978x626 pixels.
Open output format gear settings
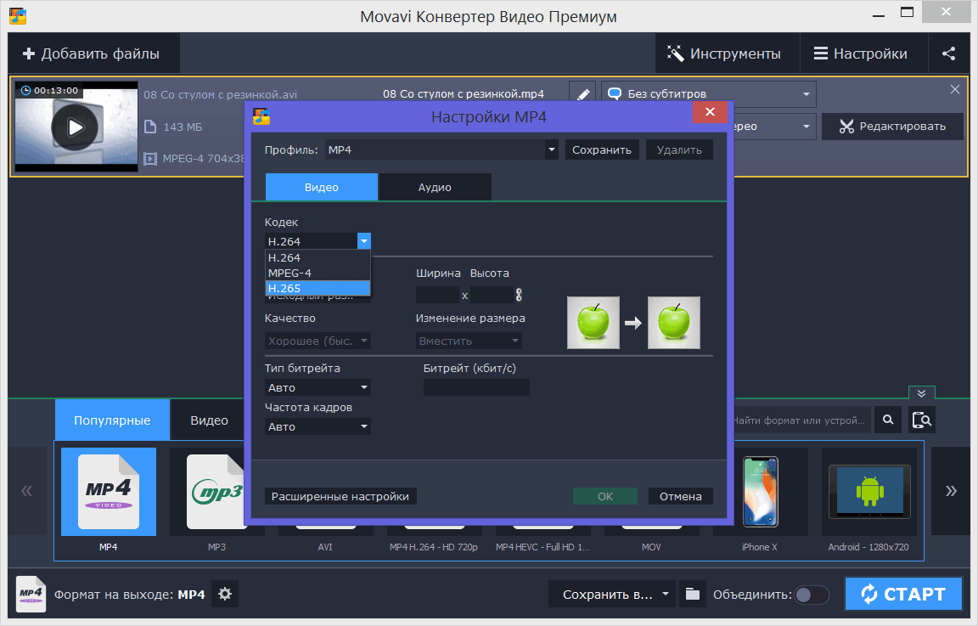pyautogui.click(x=225, y=594)
